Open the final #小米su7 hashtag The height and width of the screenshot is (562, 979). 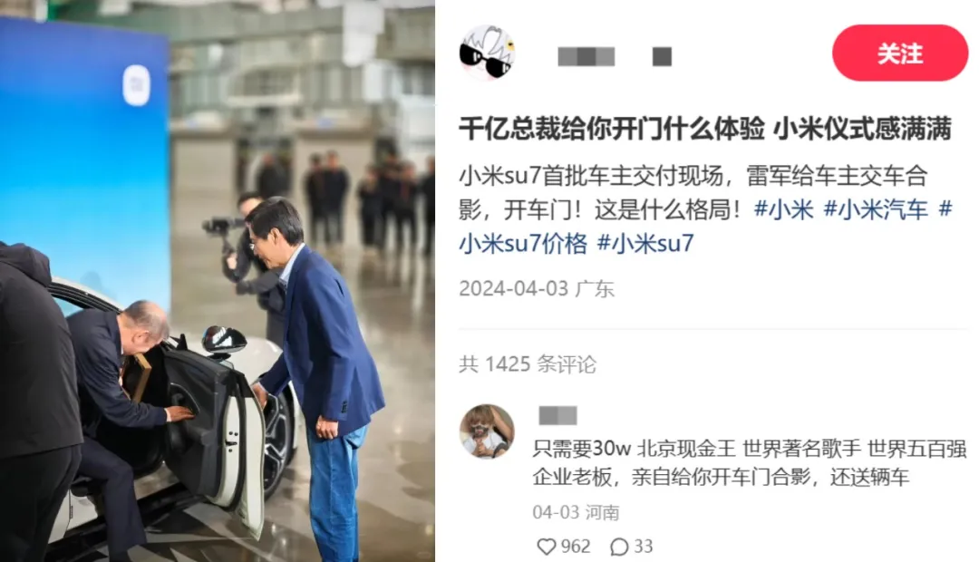pyautogui.click(x=645, y=244)
